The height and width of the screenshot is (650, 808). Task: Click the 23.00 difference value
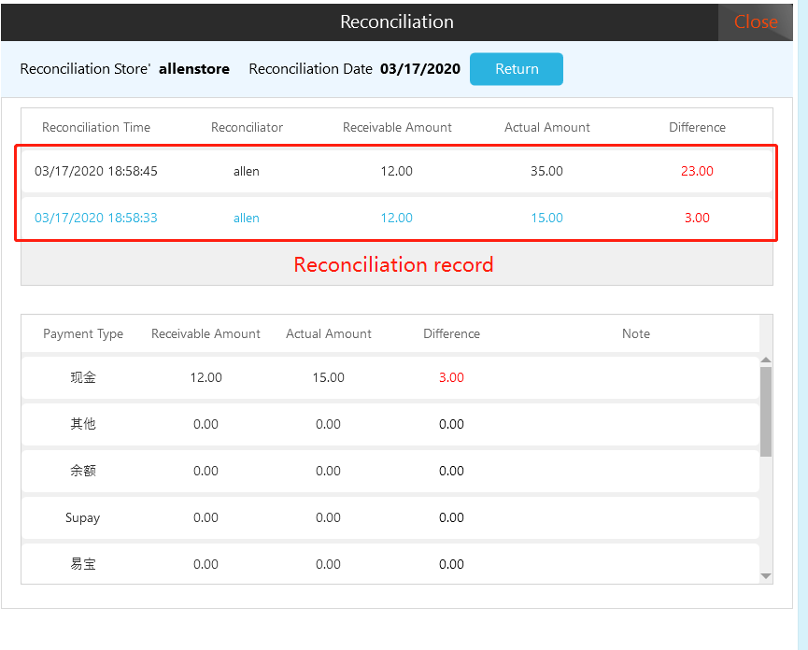click(x=697, y=171)
